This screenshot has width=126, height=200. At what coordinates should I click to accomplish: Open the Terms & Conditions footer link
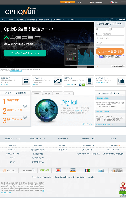[x=62, y=177]
